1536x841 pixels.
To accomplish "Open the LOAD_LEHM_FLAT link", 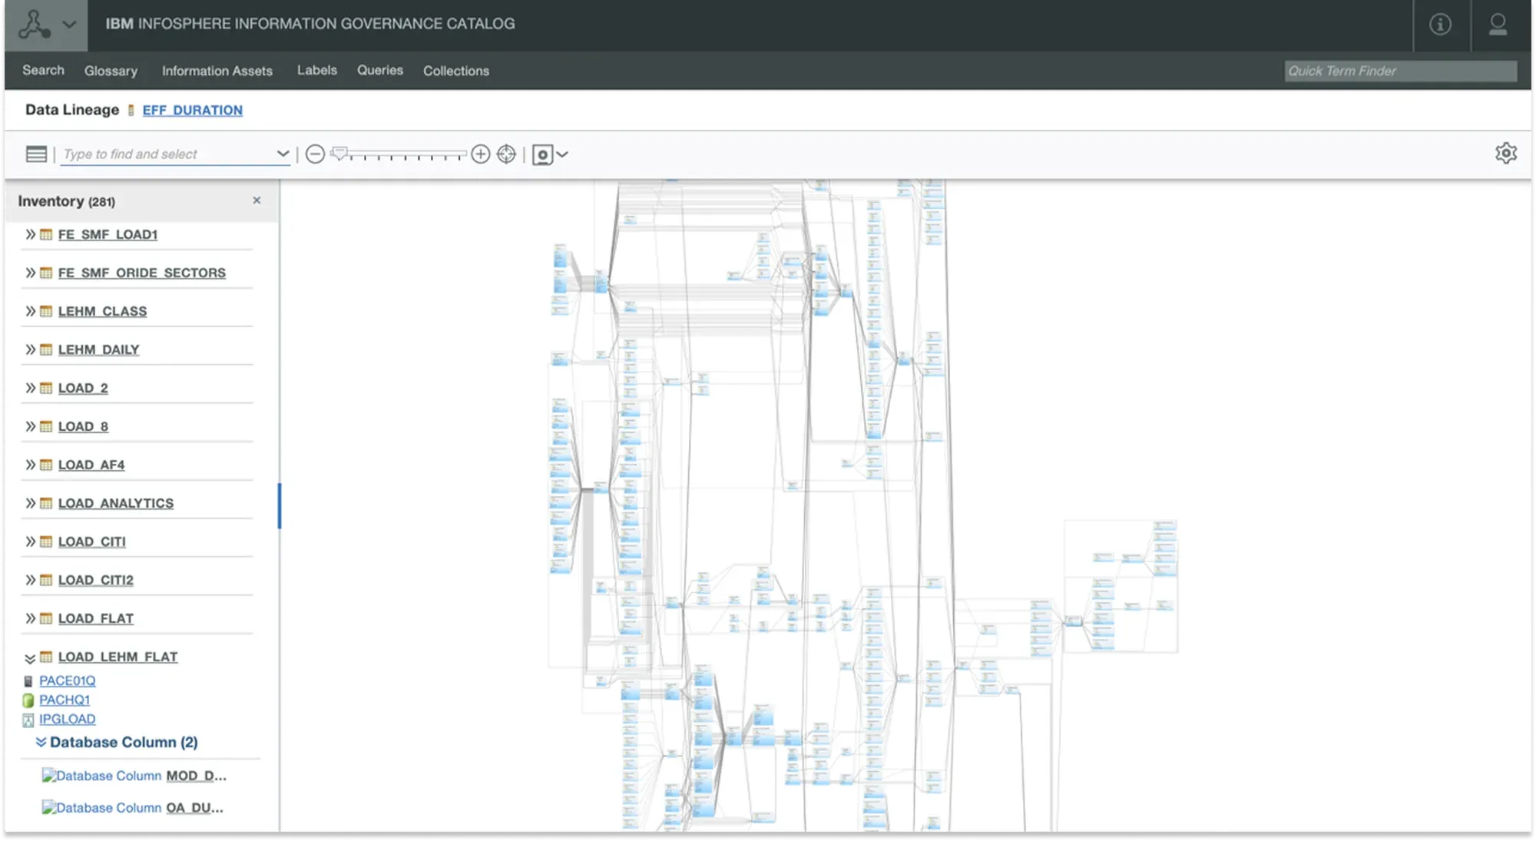I will (118, 657).
